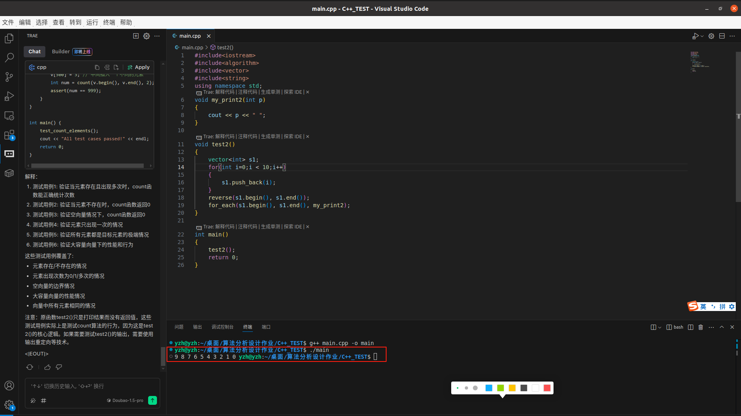
Task: Regenerate the chat response
Action: [x=30, y=367]
